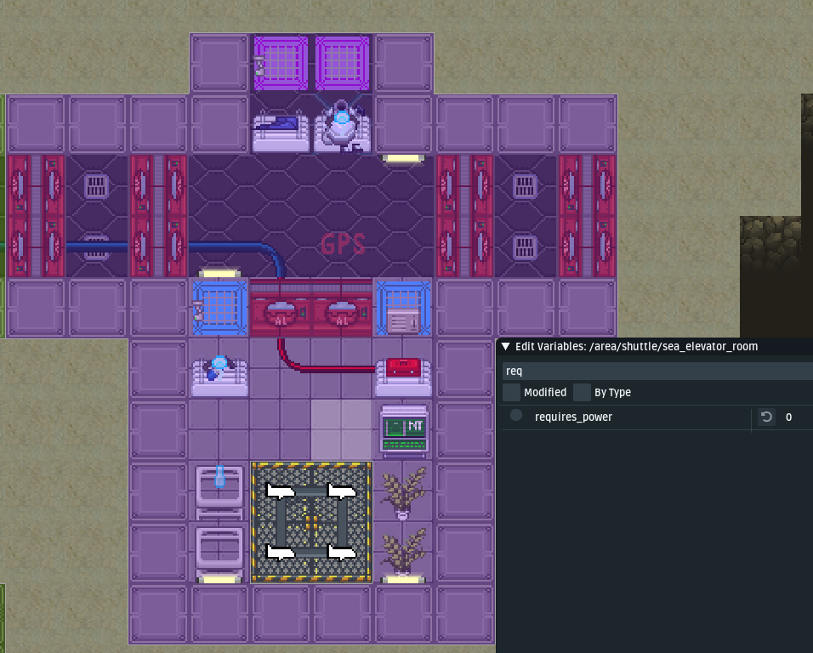
Task: Enable the Modified filter checkbox
Action: (x=511, y=392)
